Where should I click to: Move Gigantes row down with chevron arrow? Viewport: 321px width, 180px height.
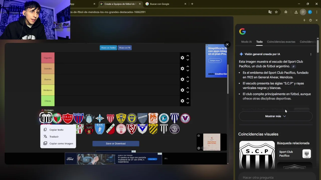coord(188,60)
